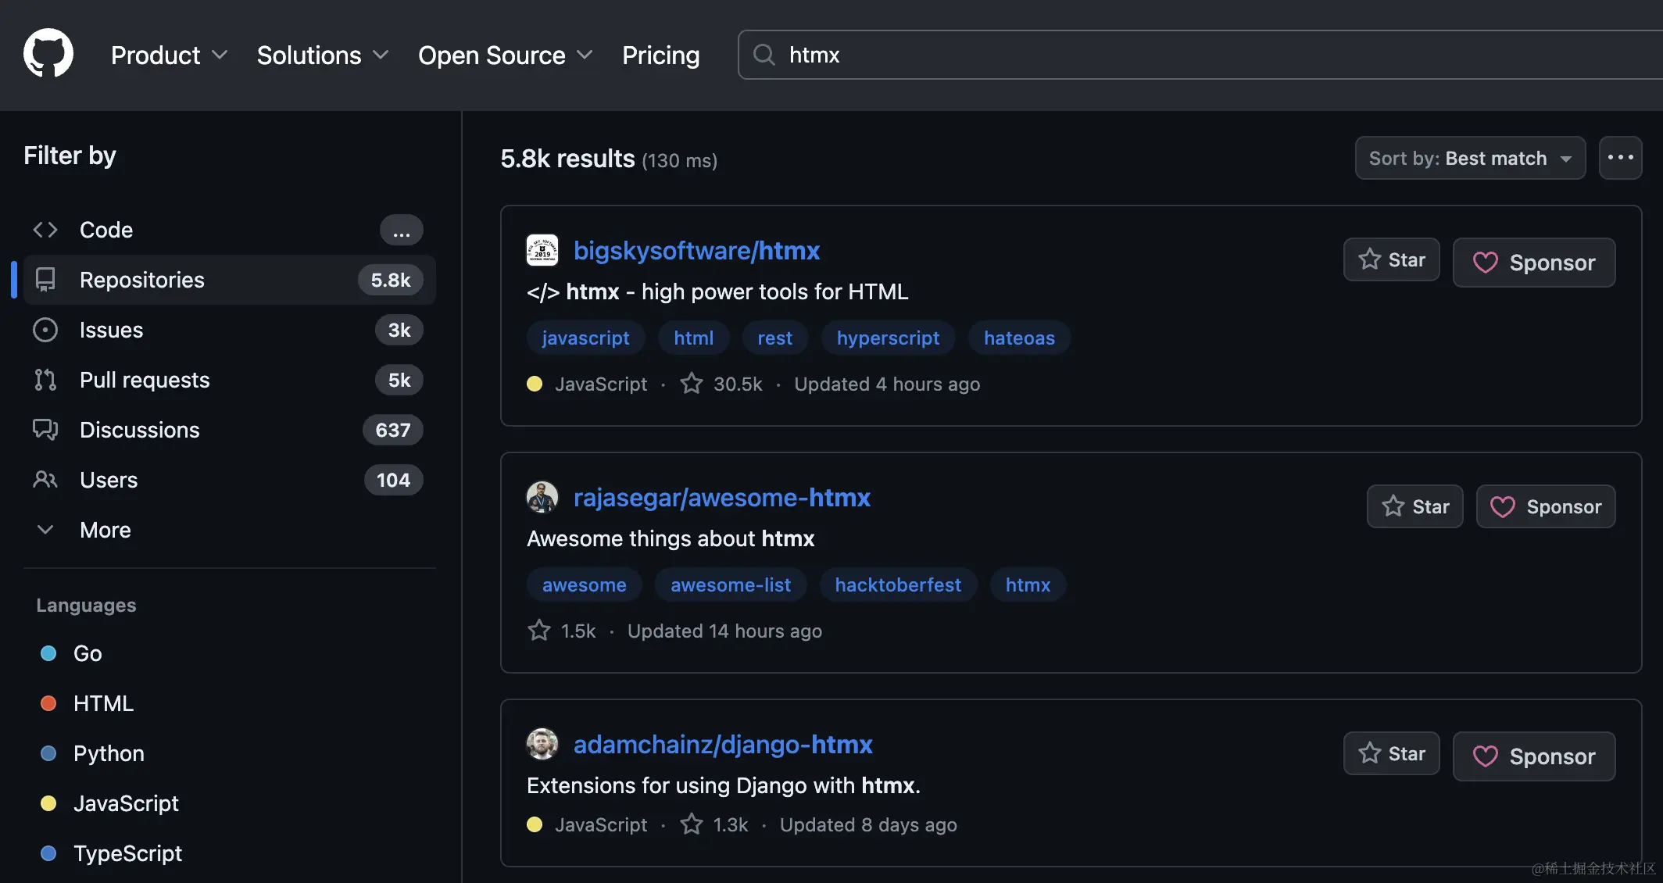
Task: Filter results by Discussions
Action: pos(230,430)
